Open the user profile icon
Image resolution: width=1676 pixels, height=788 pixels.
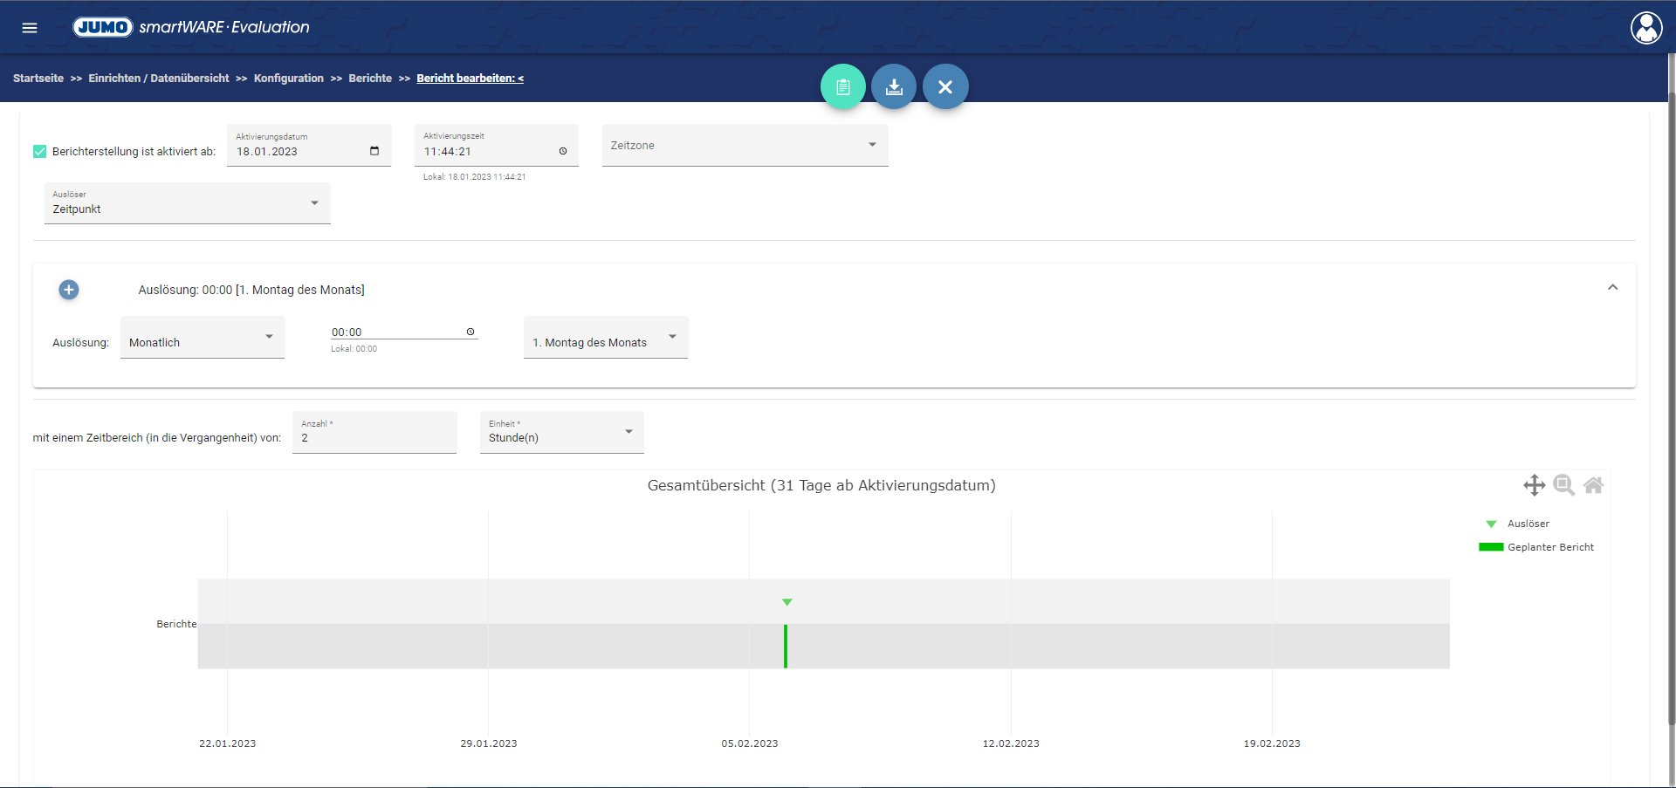pyautogui.click(x=1646, y=28)
